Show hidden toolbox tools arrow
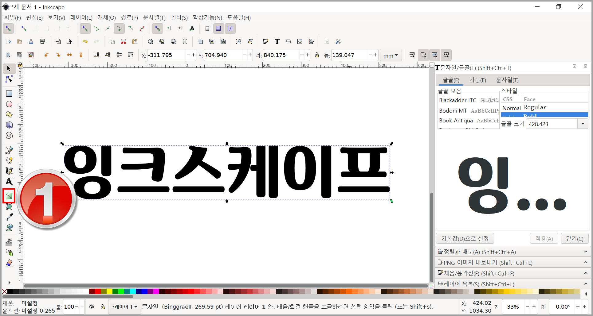This screenshot has width=593, height=316. 9,283
